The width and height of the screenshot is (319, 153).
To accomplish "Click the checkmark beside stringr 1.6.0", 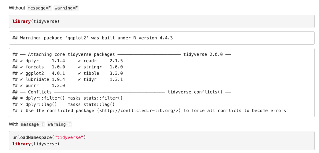I will click(x=79, y=67).
